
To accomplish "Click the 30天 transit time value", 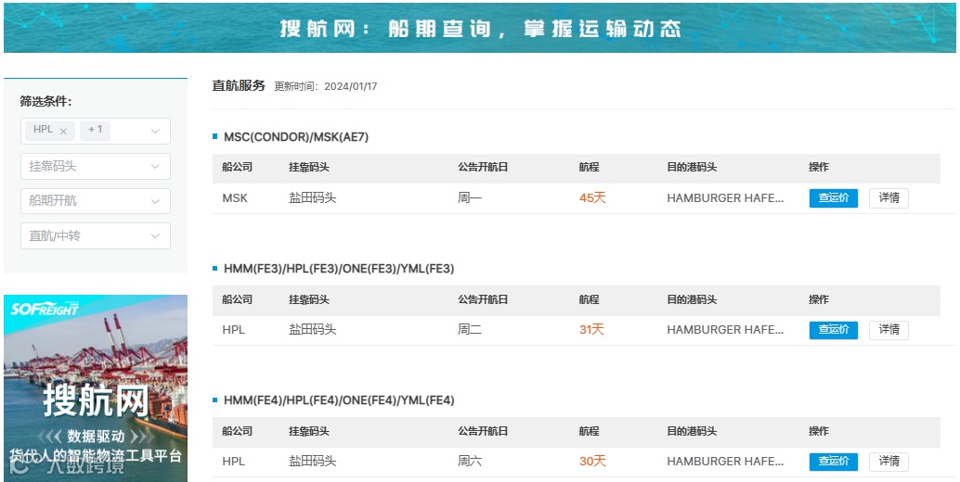I will tap(592, 462).
